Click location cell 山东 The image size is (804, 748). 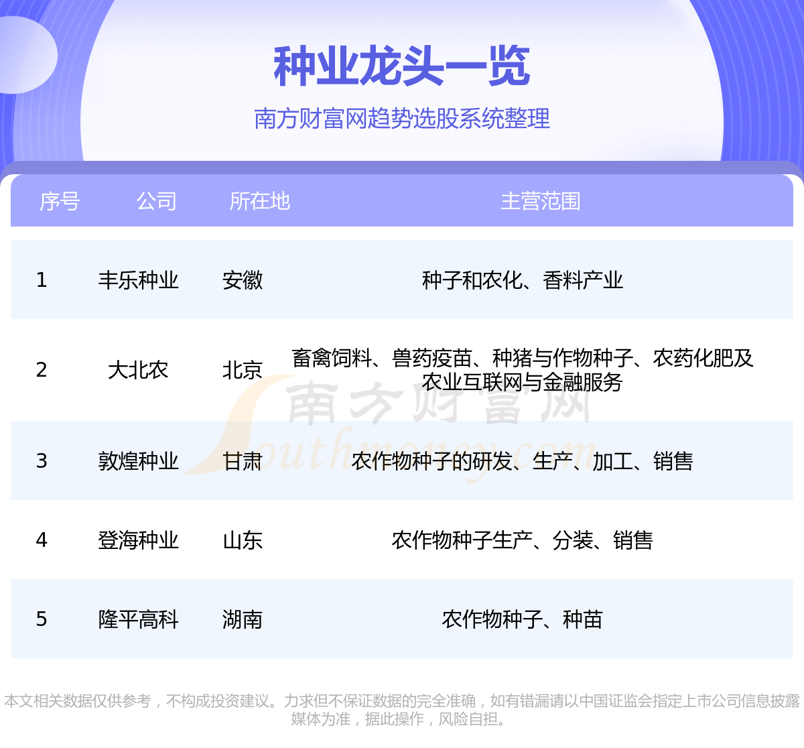tap(243, 540)
